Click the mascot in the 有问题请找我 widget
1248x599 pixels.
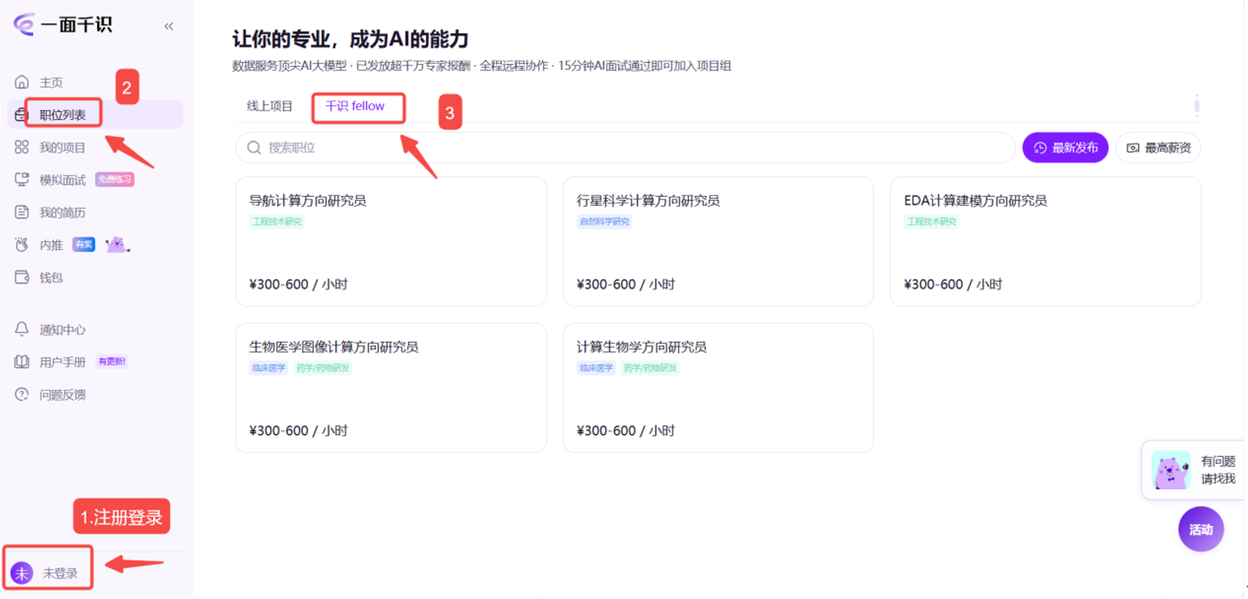coord(1171,470)
